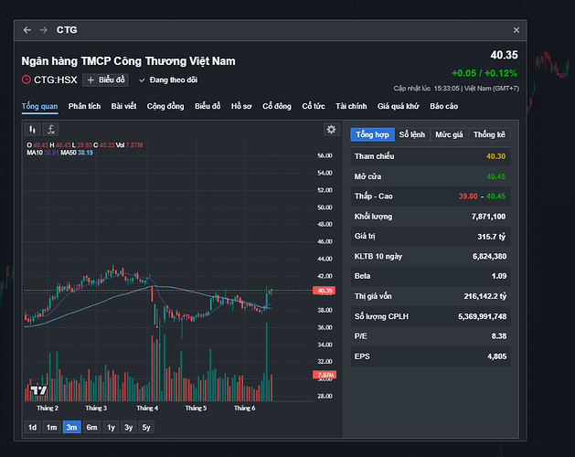Select the Tổng hợp panel tab
The width and height of the screenshot is (575, 457).
click(372, 134)
